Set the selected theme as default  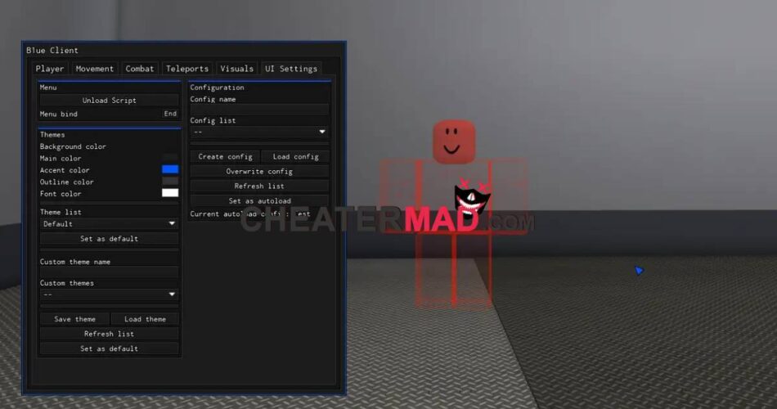click(109, 239)
